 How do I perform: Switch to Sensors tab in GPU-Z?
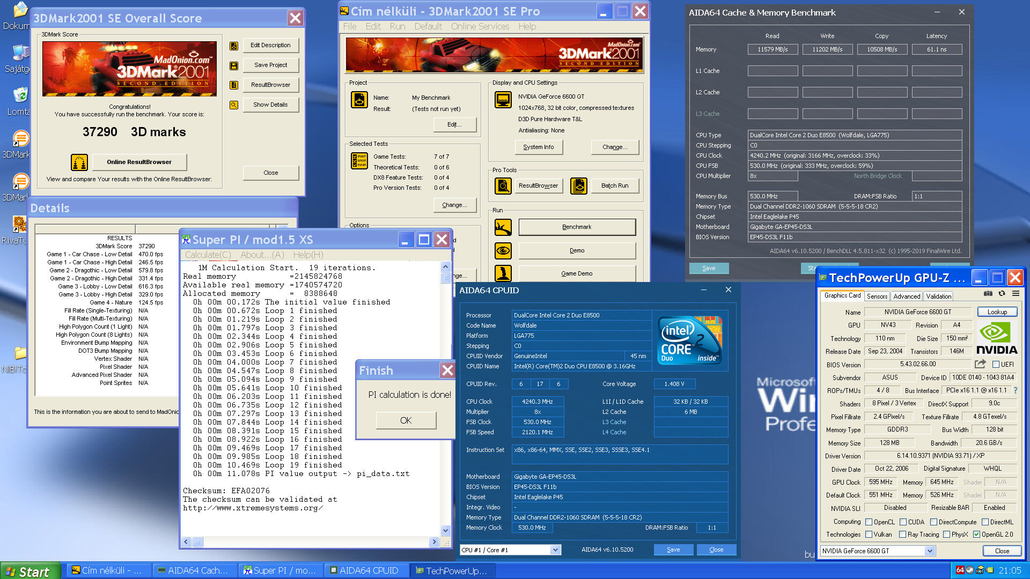pos(877,296)
